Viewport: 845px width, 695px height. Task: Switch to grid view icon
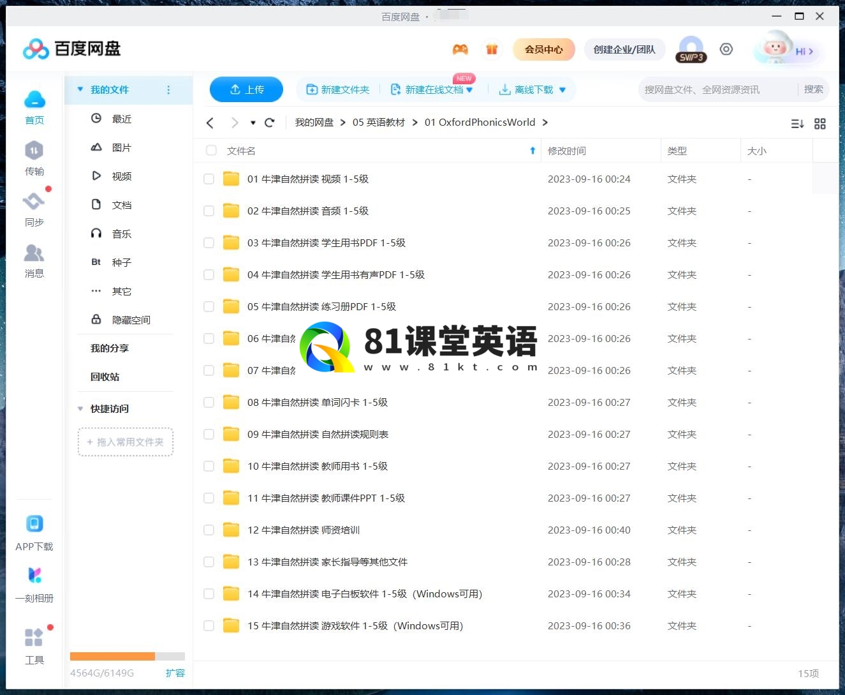click(820, 124)
